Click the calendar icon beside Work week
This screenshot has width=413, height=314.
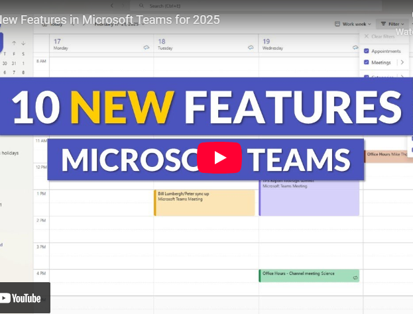click(337, 24)
